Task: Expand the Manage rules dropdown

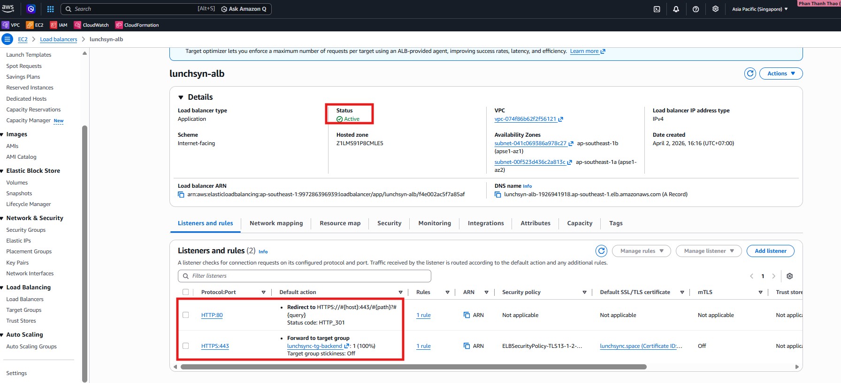Action: click(x=642, y=251)
